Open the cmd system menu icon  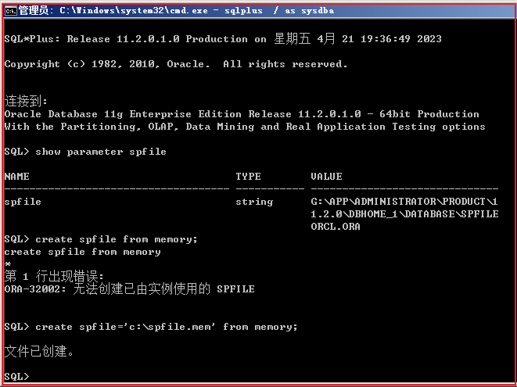click(10, 11)
